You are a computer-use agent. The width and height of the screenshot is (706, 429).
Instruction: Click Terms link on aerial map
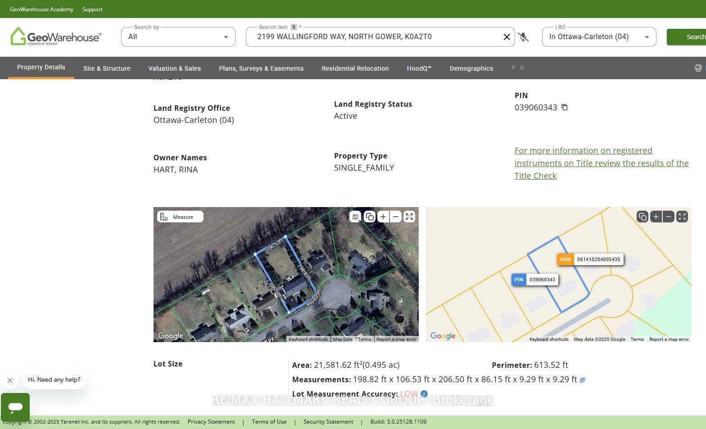pos(365,339)
